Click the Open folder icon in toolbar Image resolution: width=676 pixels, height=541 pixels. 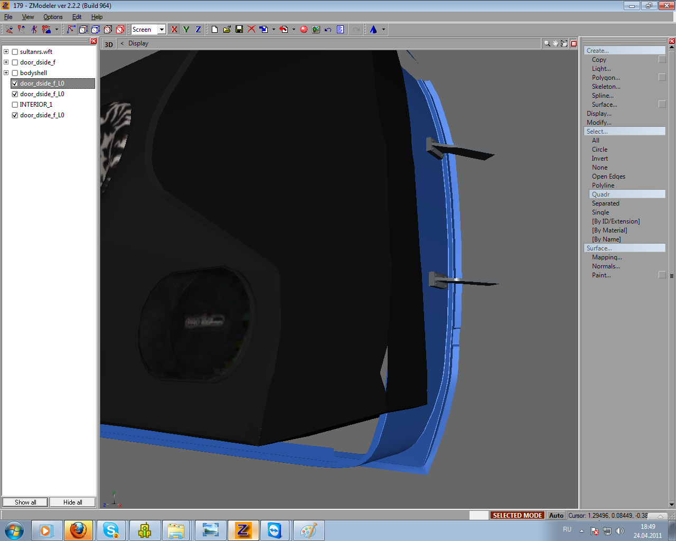click(227, 30)
